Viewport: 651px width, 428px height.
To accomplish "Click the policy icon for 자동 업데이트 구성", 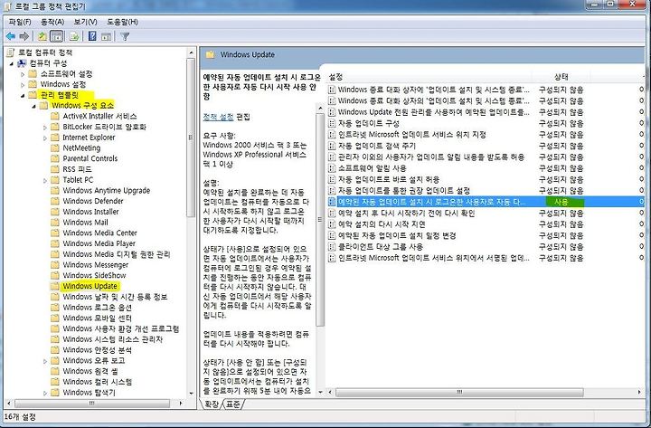I will (331, 123).
